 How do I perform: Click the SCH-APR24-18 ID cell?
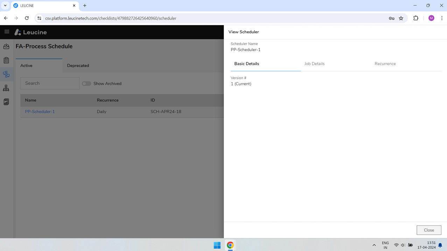coord(166,112)
